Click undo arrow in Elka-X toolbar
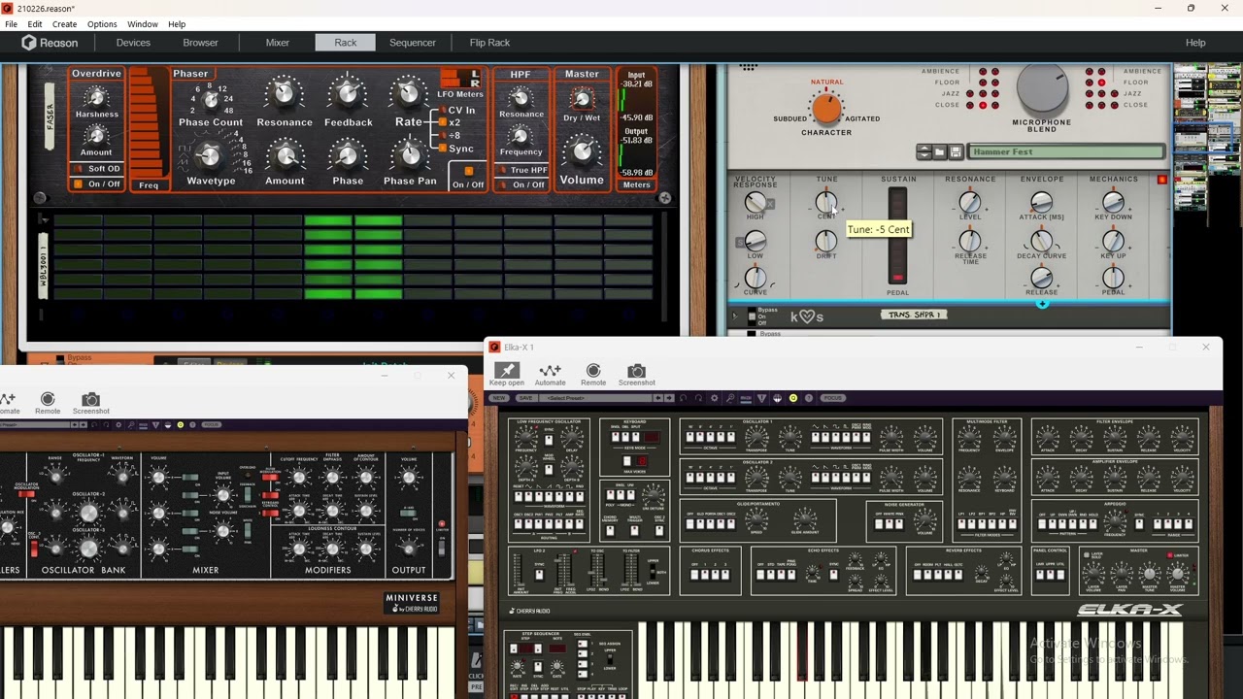 pyautogui.click(x=684, y=398)
